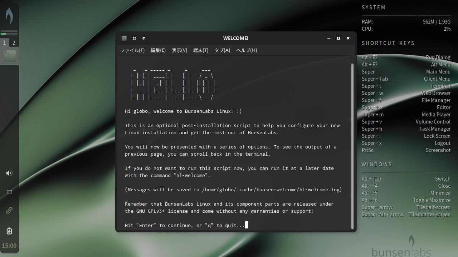Switch to workspace 2
The height and width of the screenshot is (257, 458).
[x=14, y=43]
